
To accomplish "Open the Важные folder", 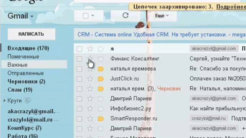I will point(17,65).
